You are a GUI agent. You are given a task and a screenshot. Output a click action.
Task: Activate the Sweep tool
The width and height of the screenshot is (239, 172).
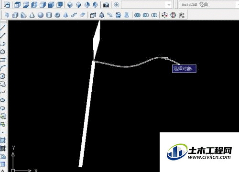[110, 15]
